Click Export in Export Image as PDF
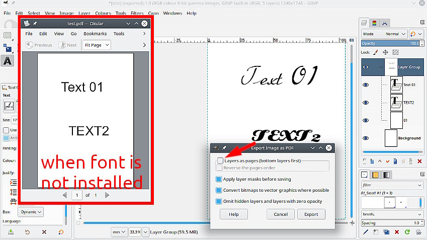The width and height of the screenshot is (427, 240). tap(311, 214)
